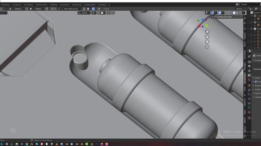
Task: Switch to solid shading mode
Action: tap(234, 13)
